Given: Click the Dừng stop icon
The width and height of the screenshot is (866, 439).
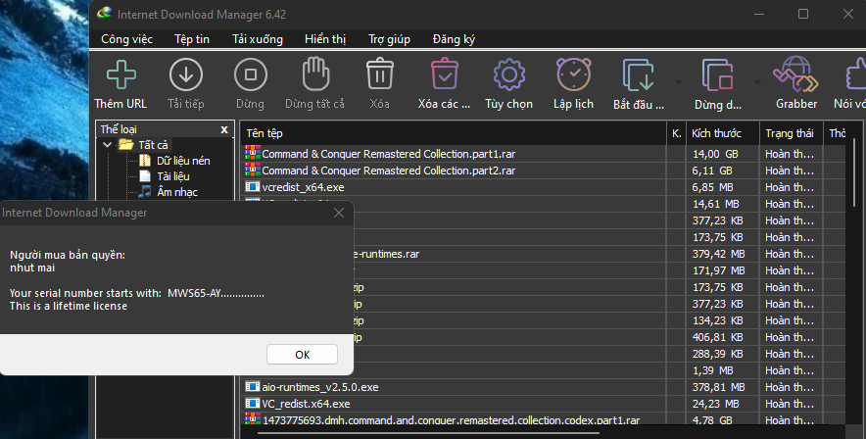Looking at the screenshot, I should 250,74.
